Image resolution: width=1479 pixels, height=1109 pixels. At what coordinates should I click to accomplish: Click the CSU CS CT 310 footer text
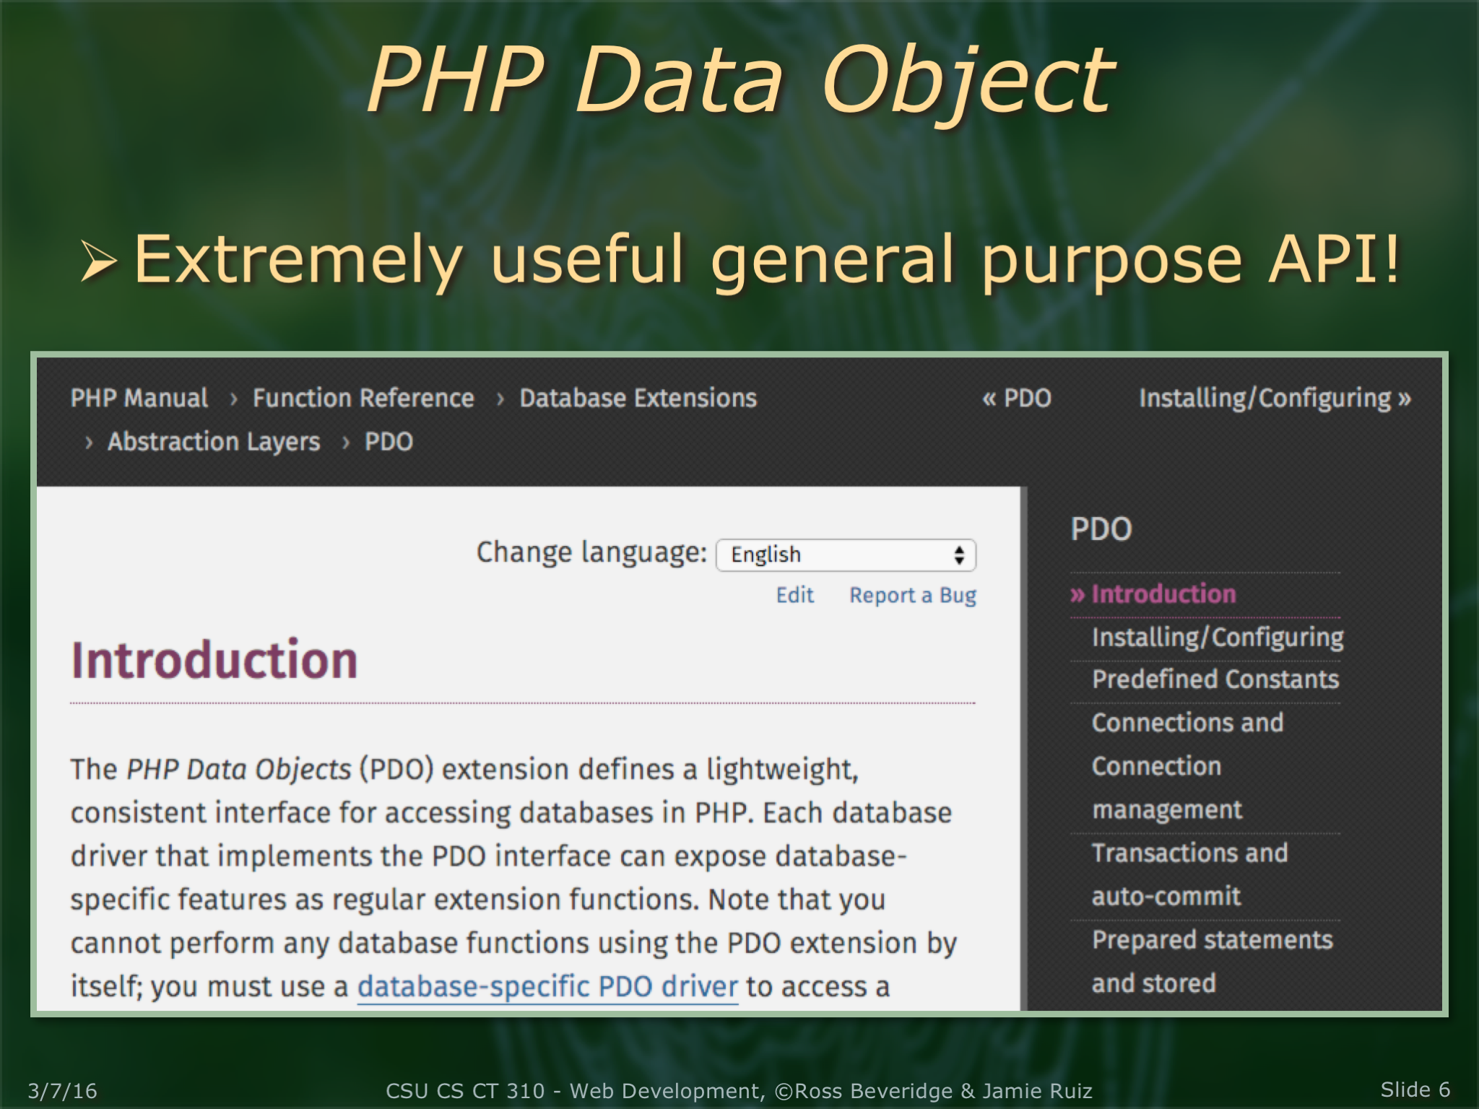739,1091
